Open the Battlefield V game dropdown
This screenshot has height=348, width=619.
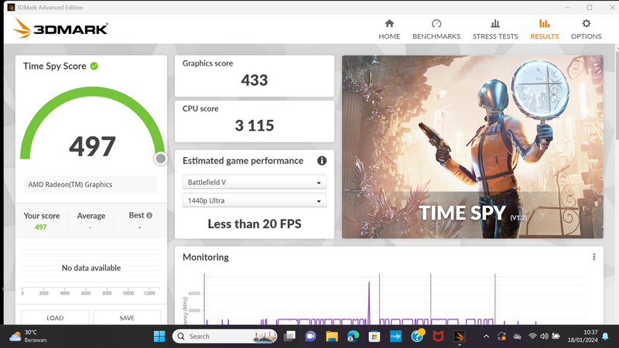click(255, 183)
